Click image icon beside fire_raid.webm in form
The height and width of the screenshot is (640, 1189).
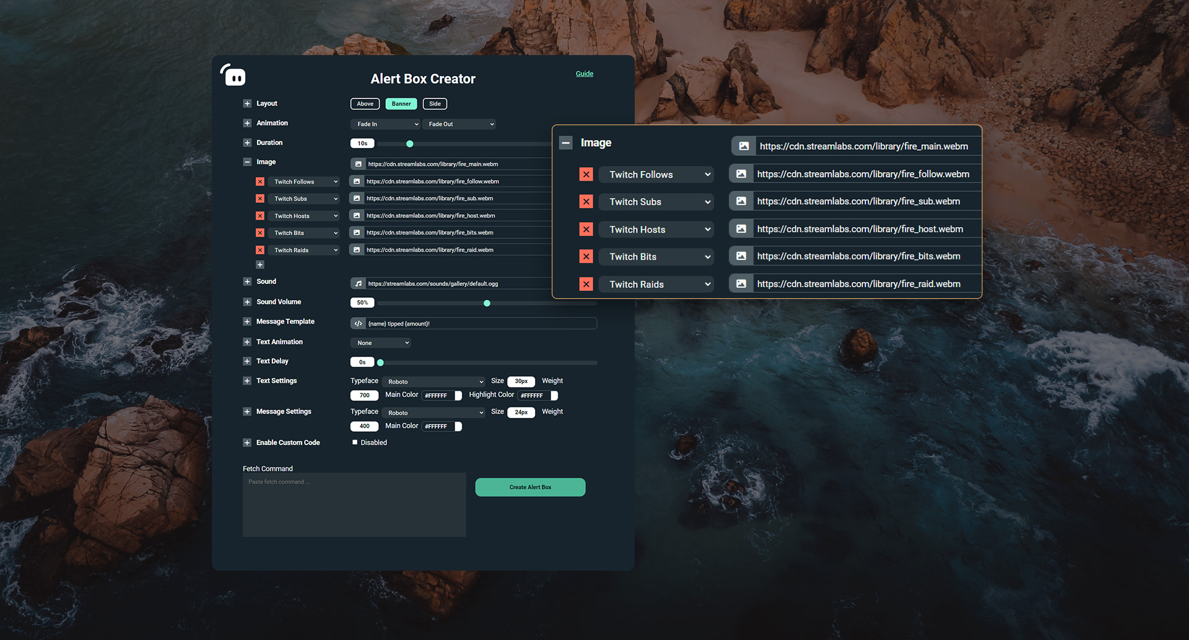[357, 250]
